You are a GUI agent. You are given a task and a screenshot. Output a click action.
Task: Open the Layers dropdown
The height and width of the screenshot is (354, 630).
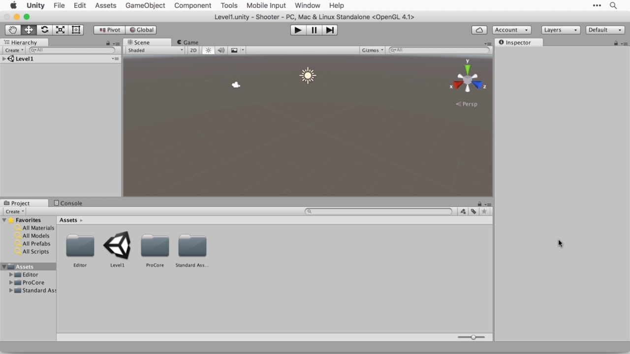tap(561, 30)
